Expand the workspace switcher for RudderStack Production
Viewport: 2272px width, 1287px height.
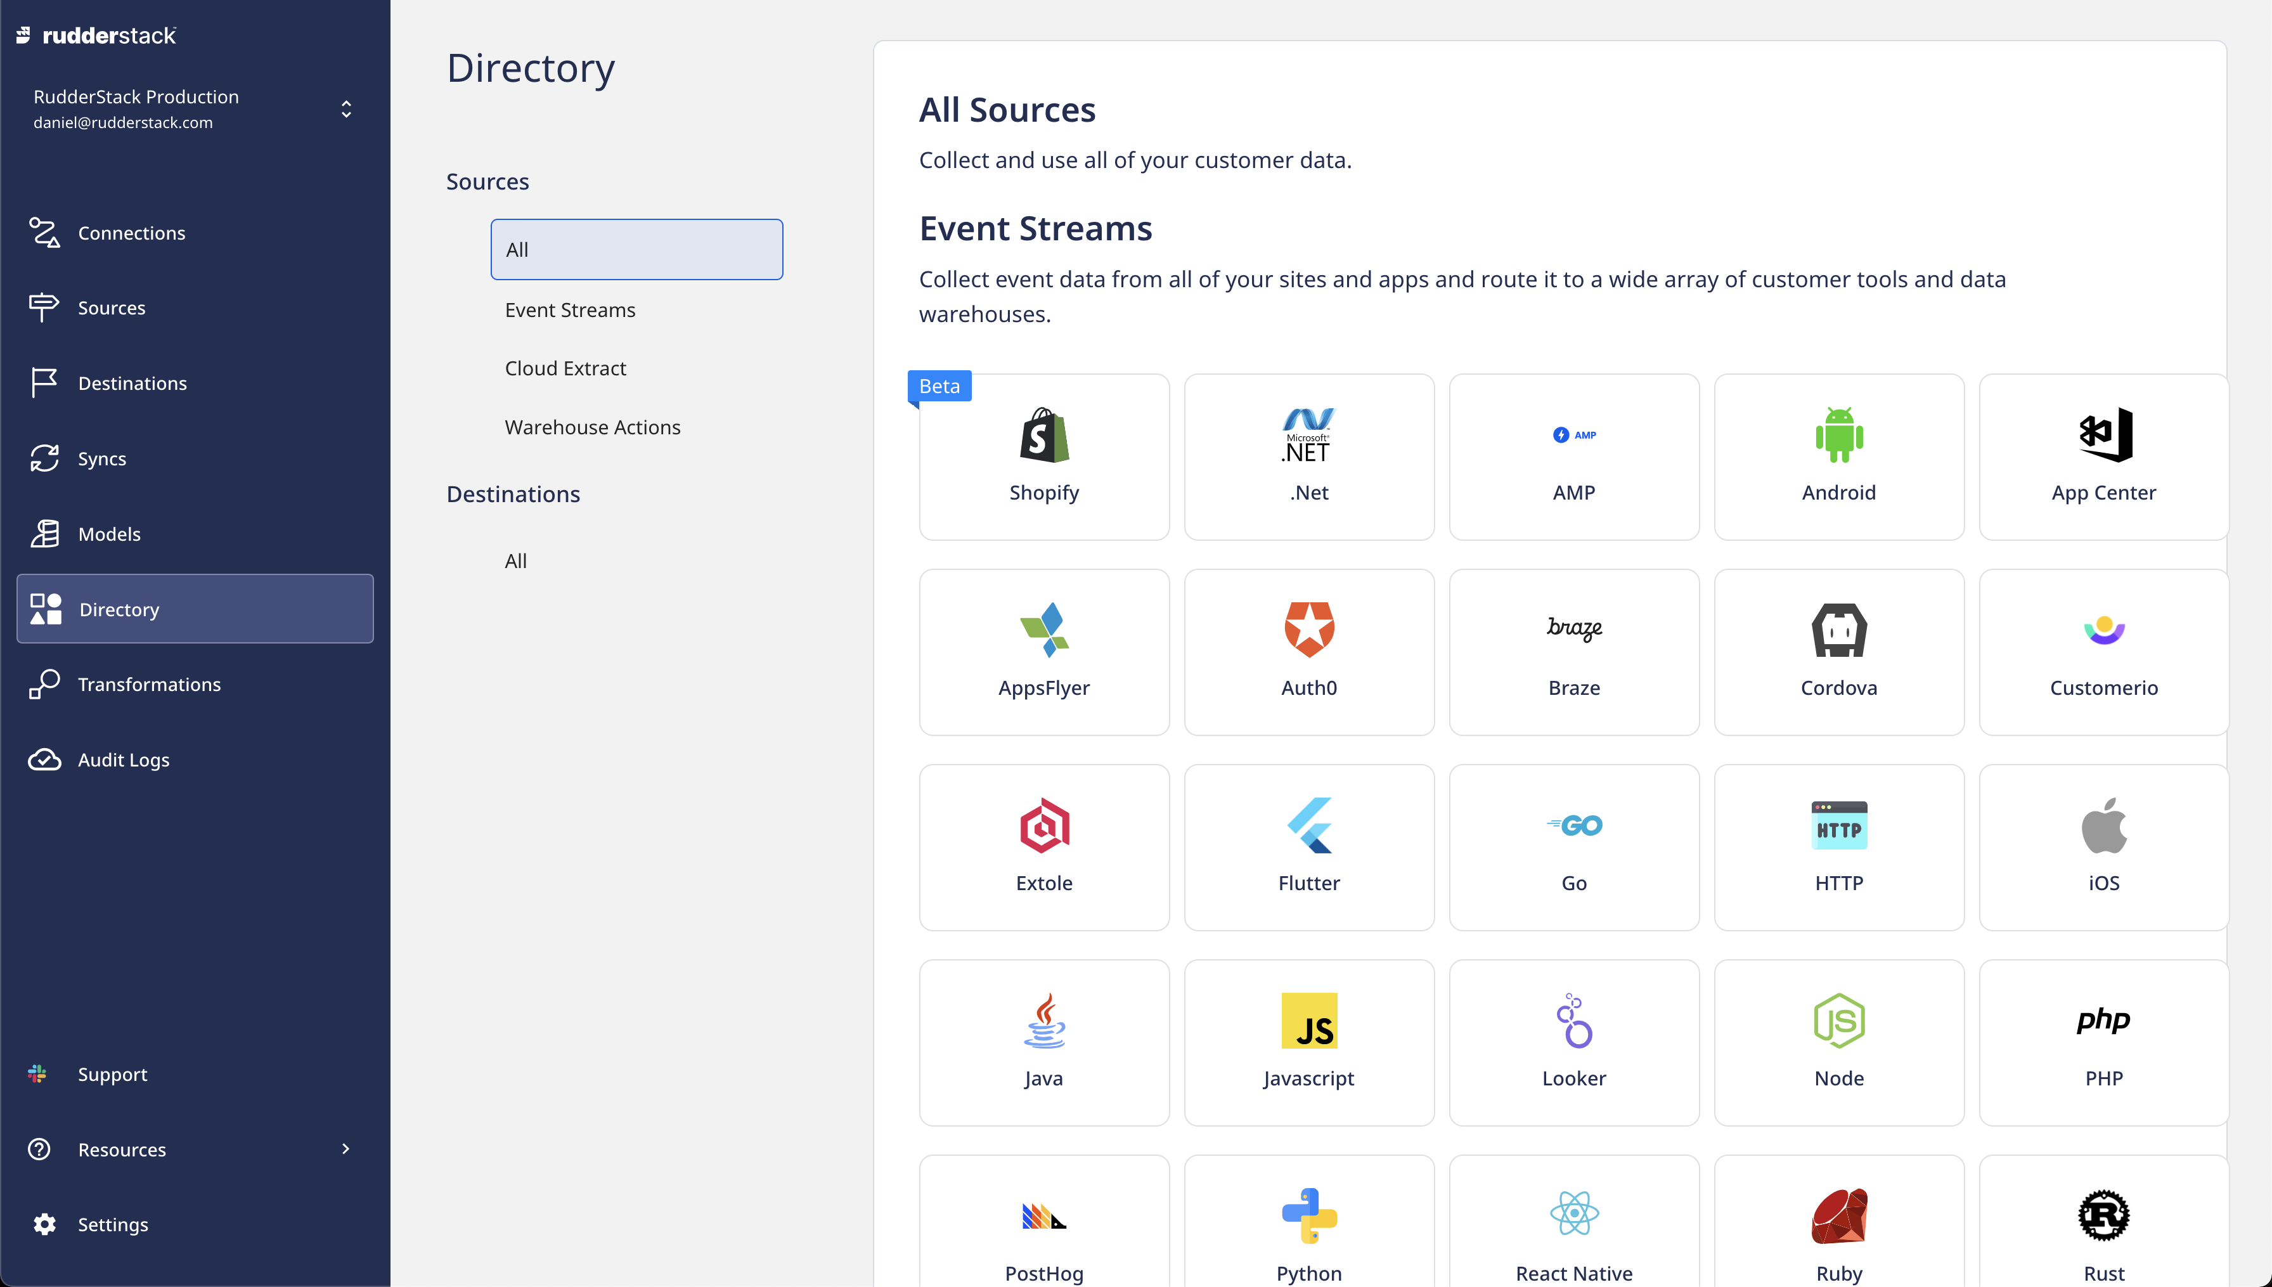click(x=346, y=108)
